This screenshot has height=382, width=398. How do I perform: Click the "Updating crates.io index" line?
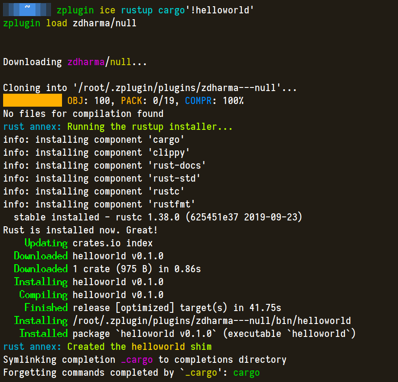point(89,243)
